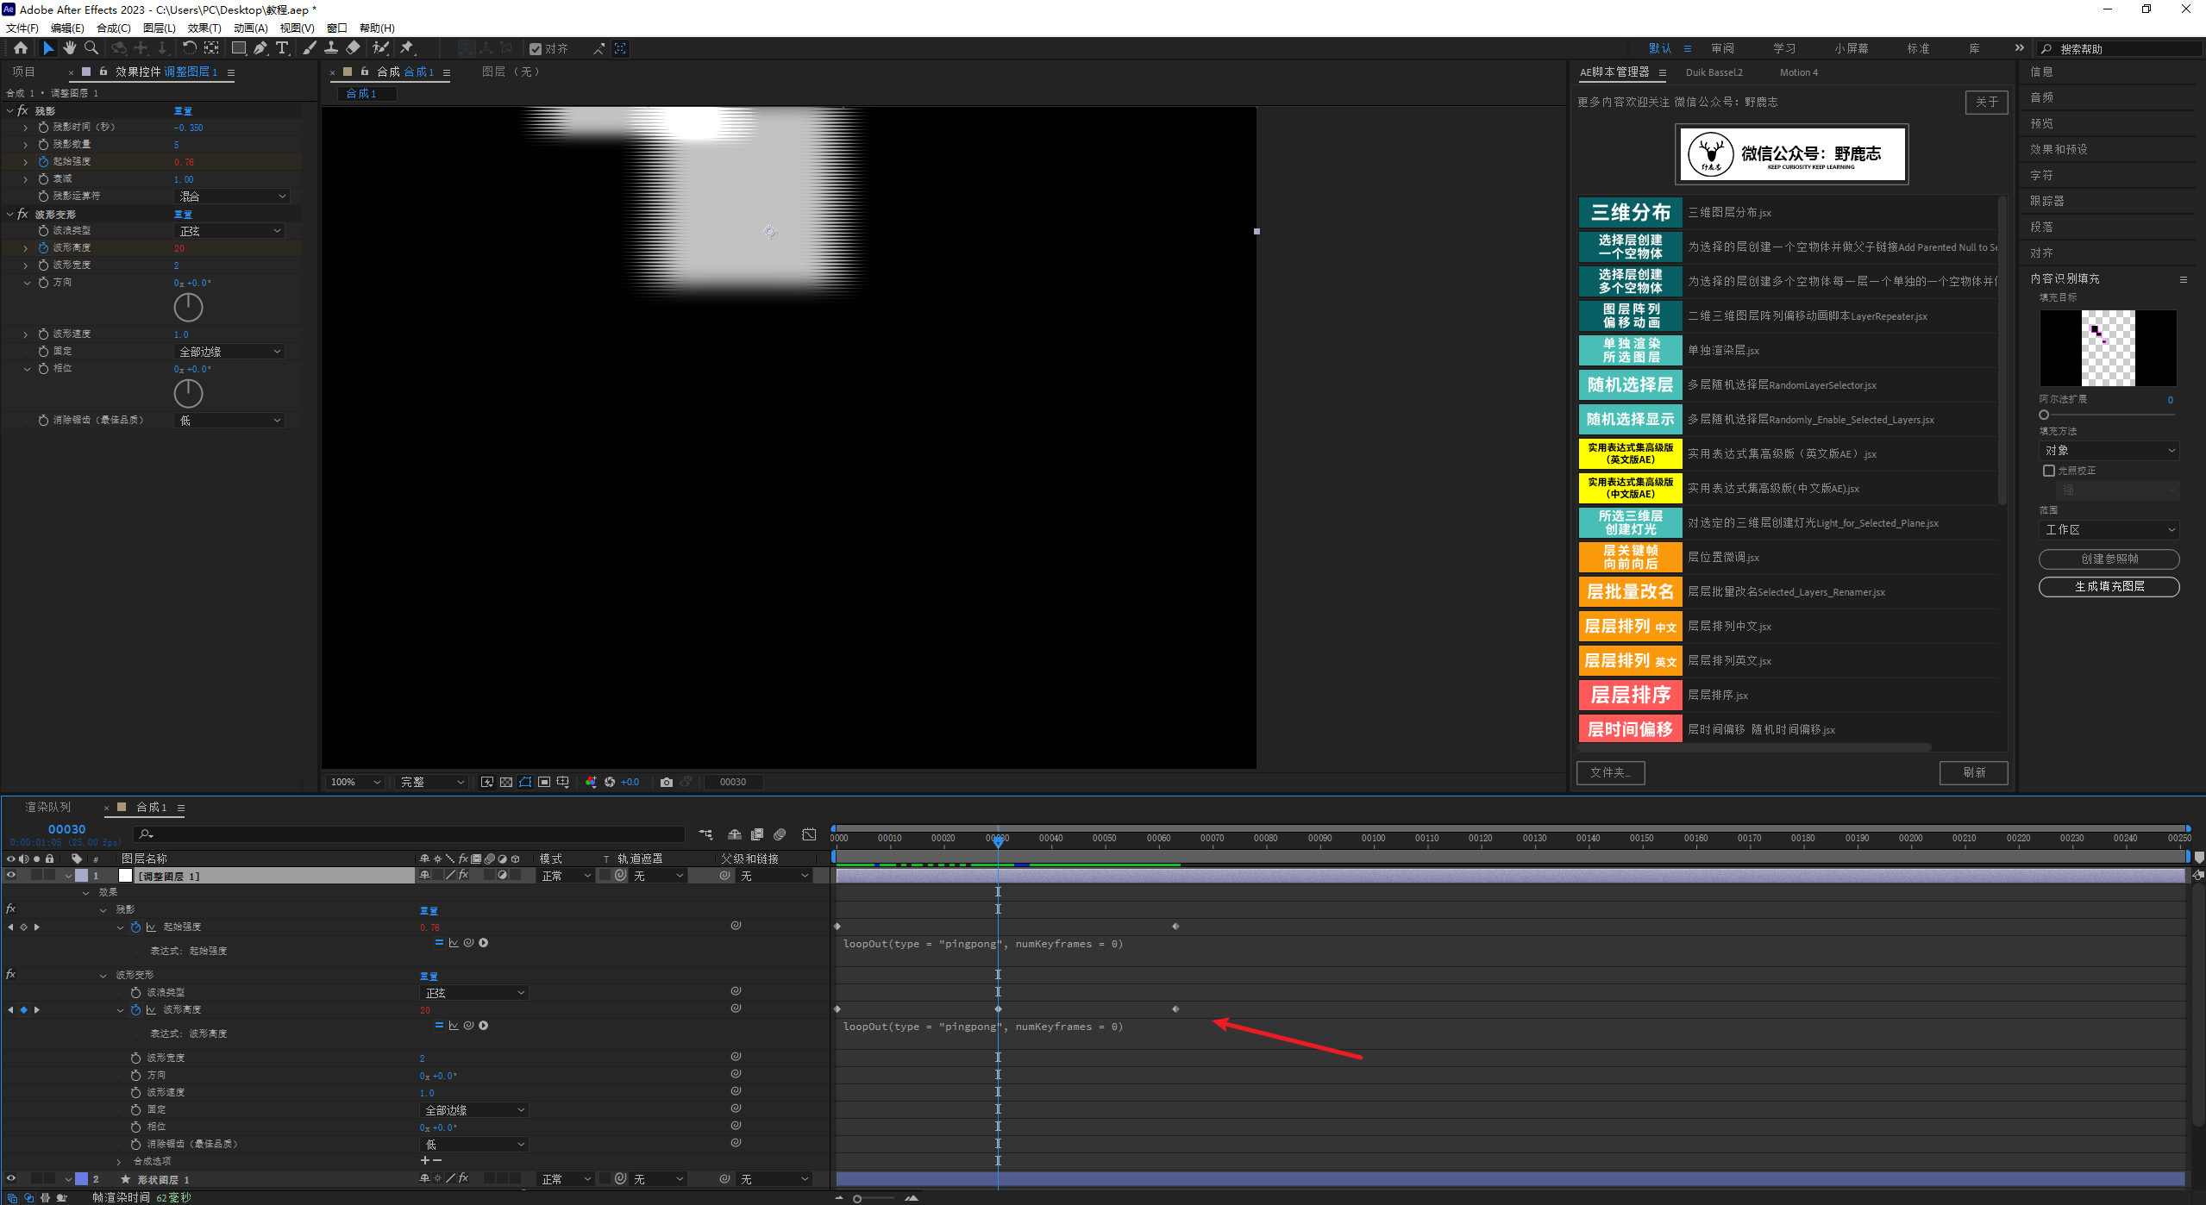This screenshot has height=1205, width=2206.
Task: Uncheck the 对齐 snapping checkbox
Action: coord(536,49)
